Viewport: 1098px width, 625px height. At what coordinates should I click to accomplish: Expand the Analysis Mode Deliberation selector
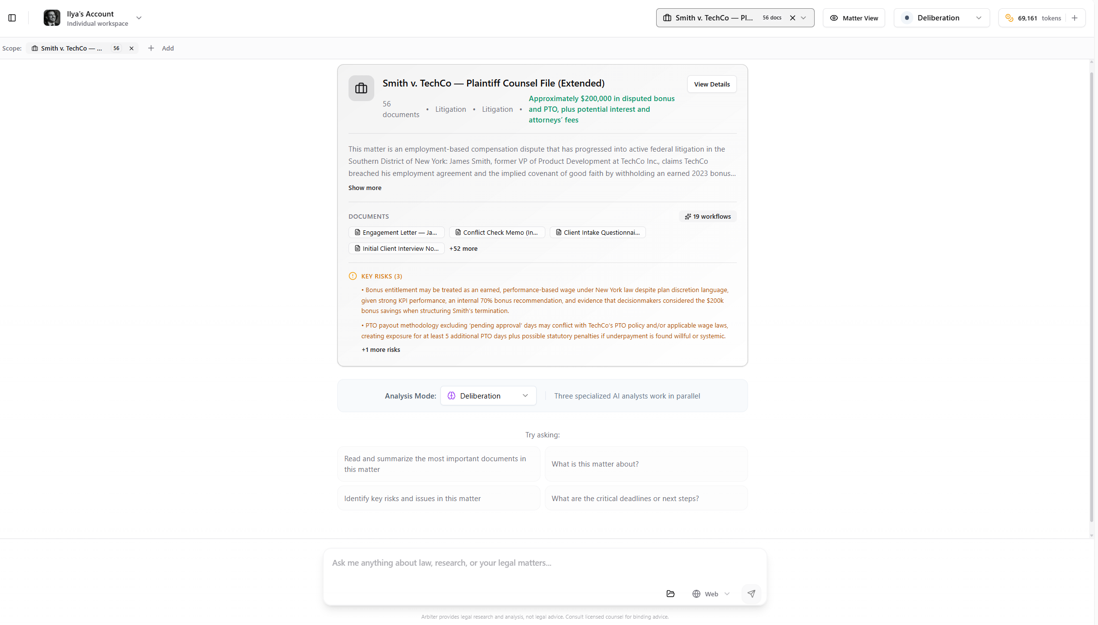pos(488,395)
